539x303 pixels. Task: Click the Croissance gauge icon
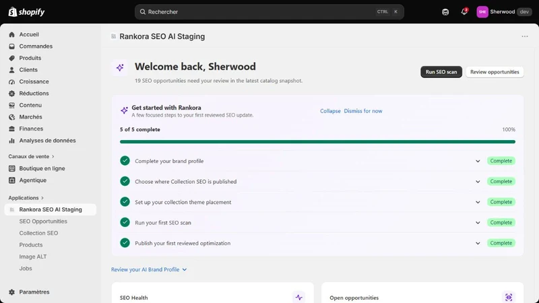pos(11,81)
